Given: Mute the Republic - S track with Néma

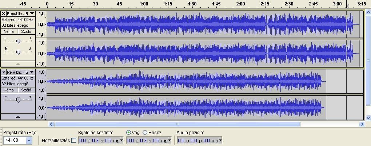Looking at the screenshot, I should point(9,90).
